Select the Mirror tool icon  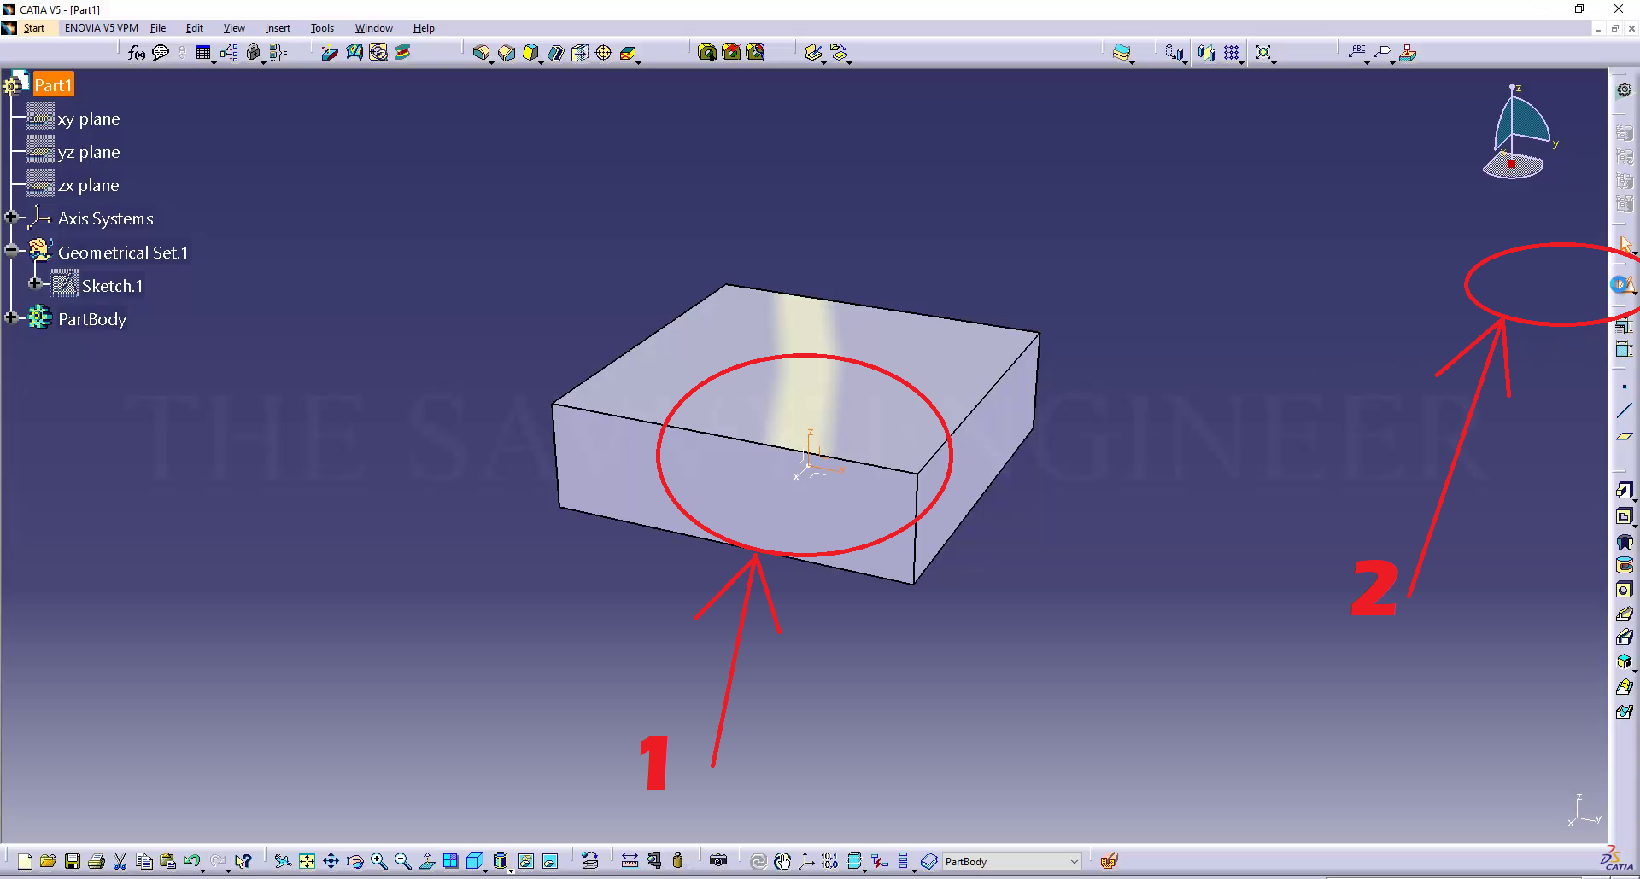click(1206, 53)
